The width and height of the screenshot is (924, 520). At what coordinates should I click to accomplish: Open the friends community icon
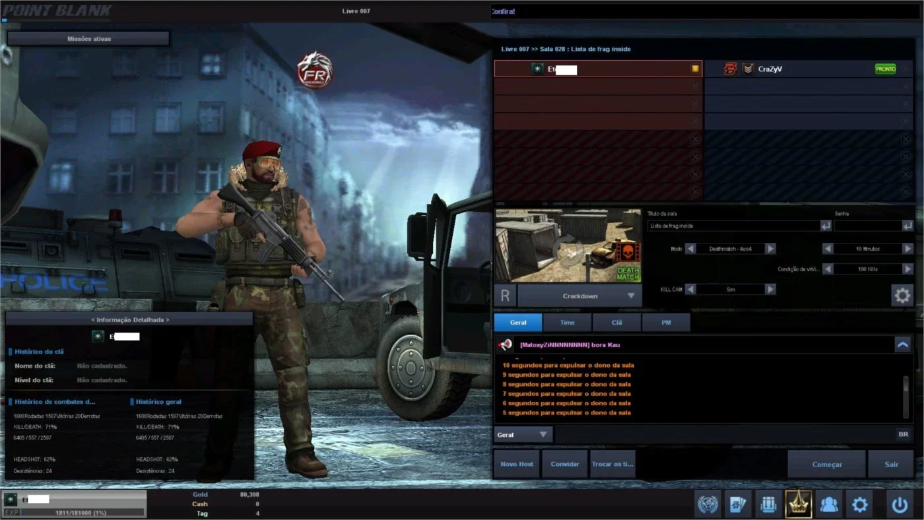(x=828, y=505)
